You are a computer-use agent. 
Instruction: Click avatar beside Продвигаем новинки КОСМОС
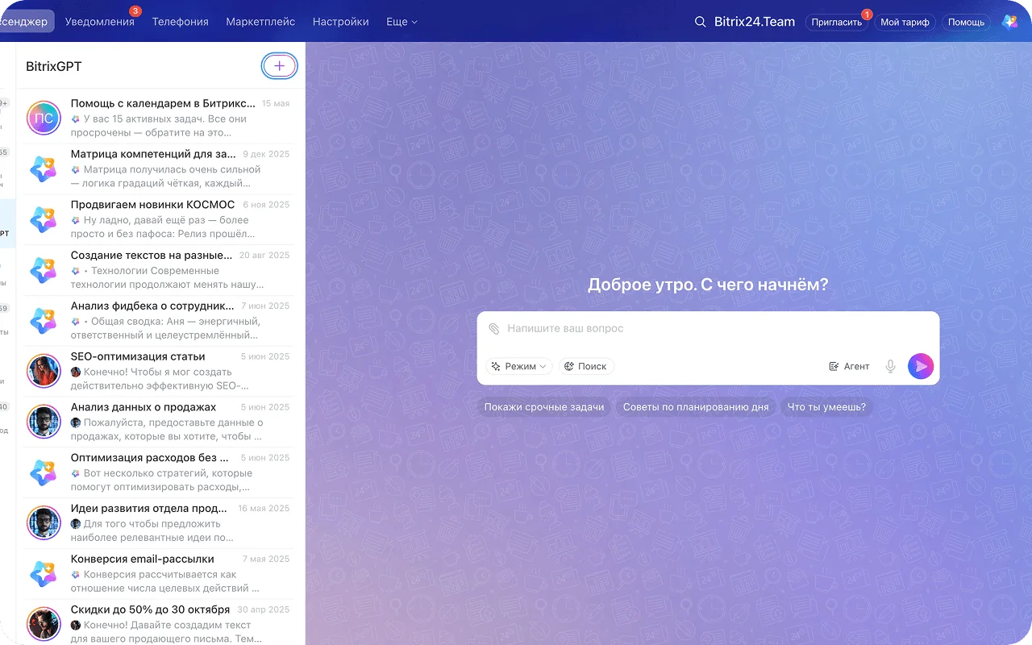(x=44, y=220)
